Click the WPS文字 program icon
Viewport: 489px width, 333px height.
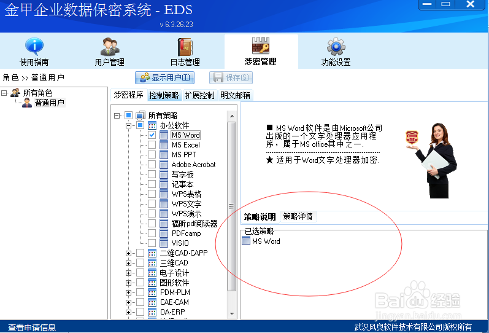pyautogui.click(x=164, y=204)
